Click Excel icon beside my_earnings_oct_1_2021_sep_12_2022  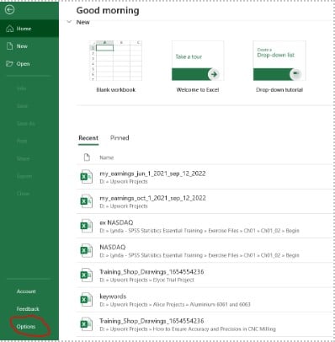coord(86,201)
